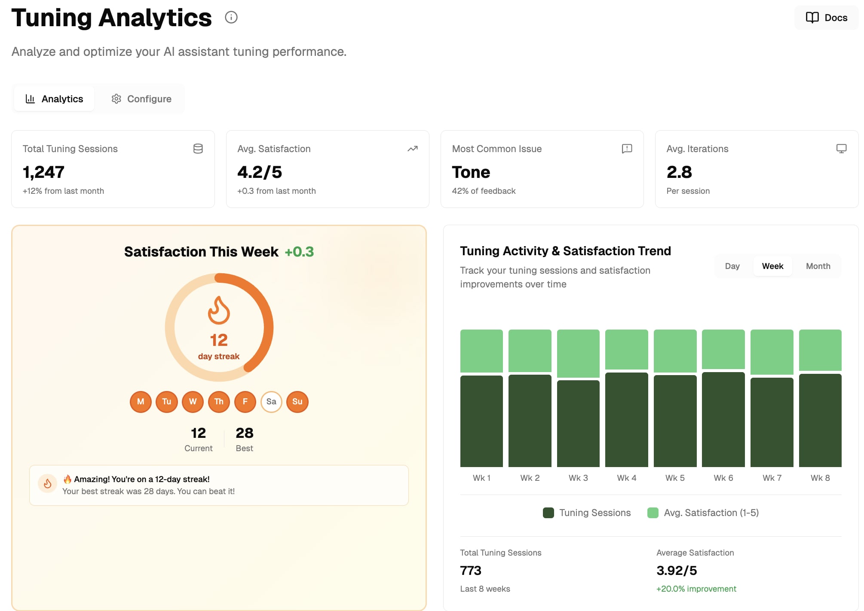Screen dimensions: 864x611
Task: Switch the trend view to Day
Action: pos(732,266)
